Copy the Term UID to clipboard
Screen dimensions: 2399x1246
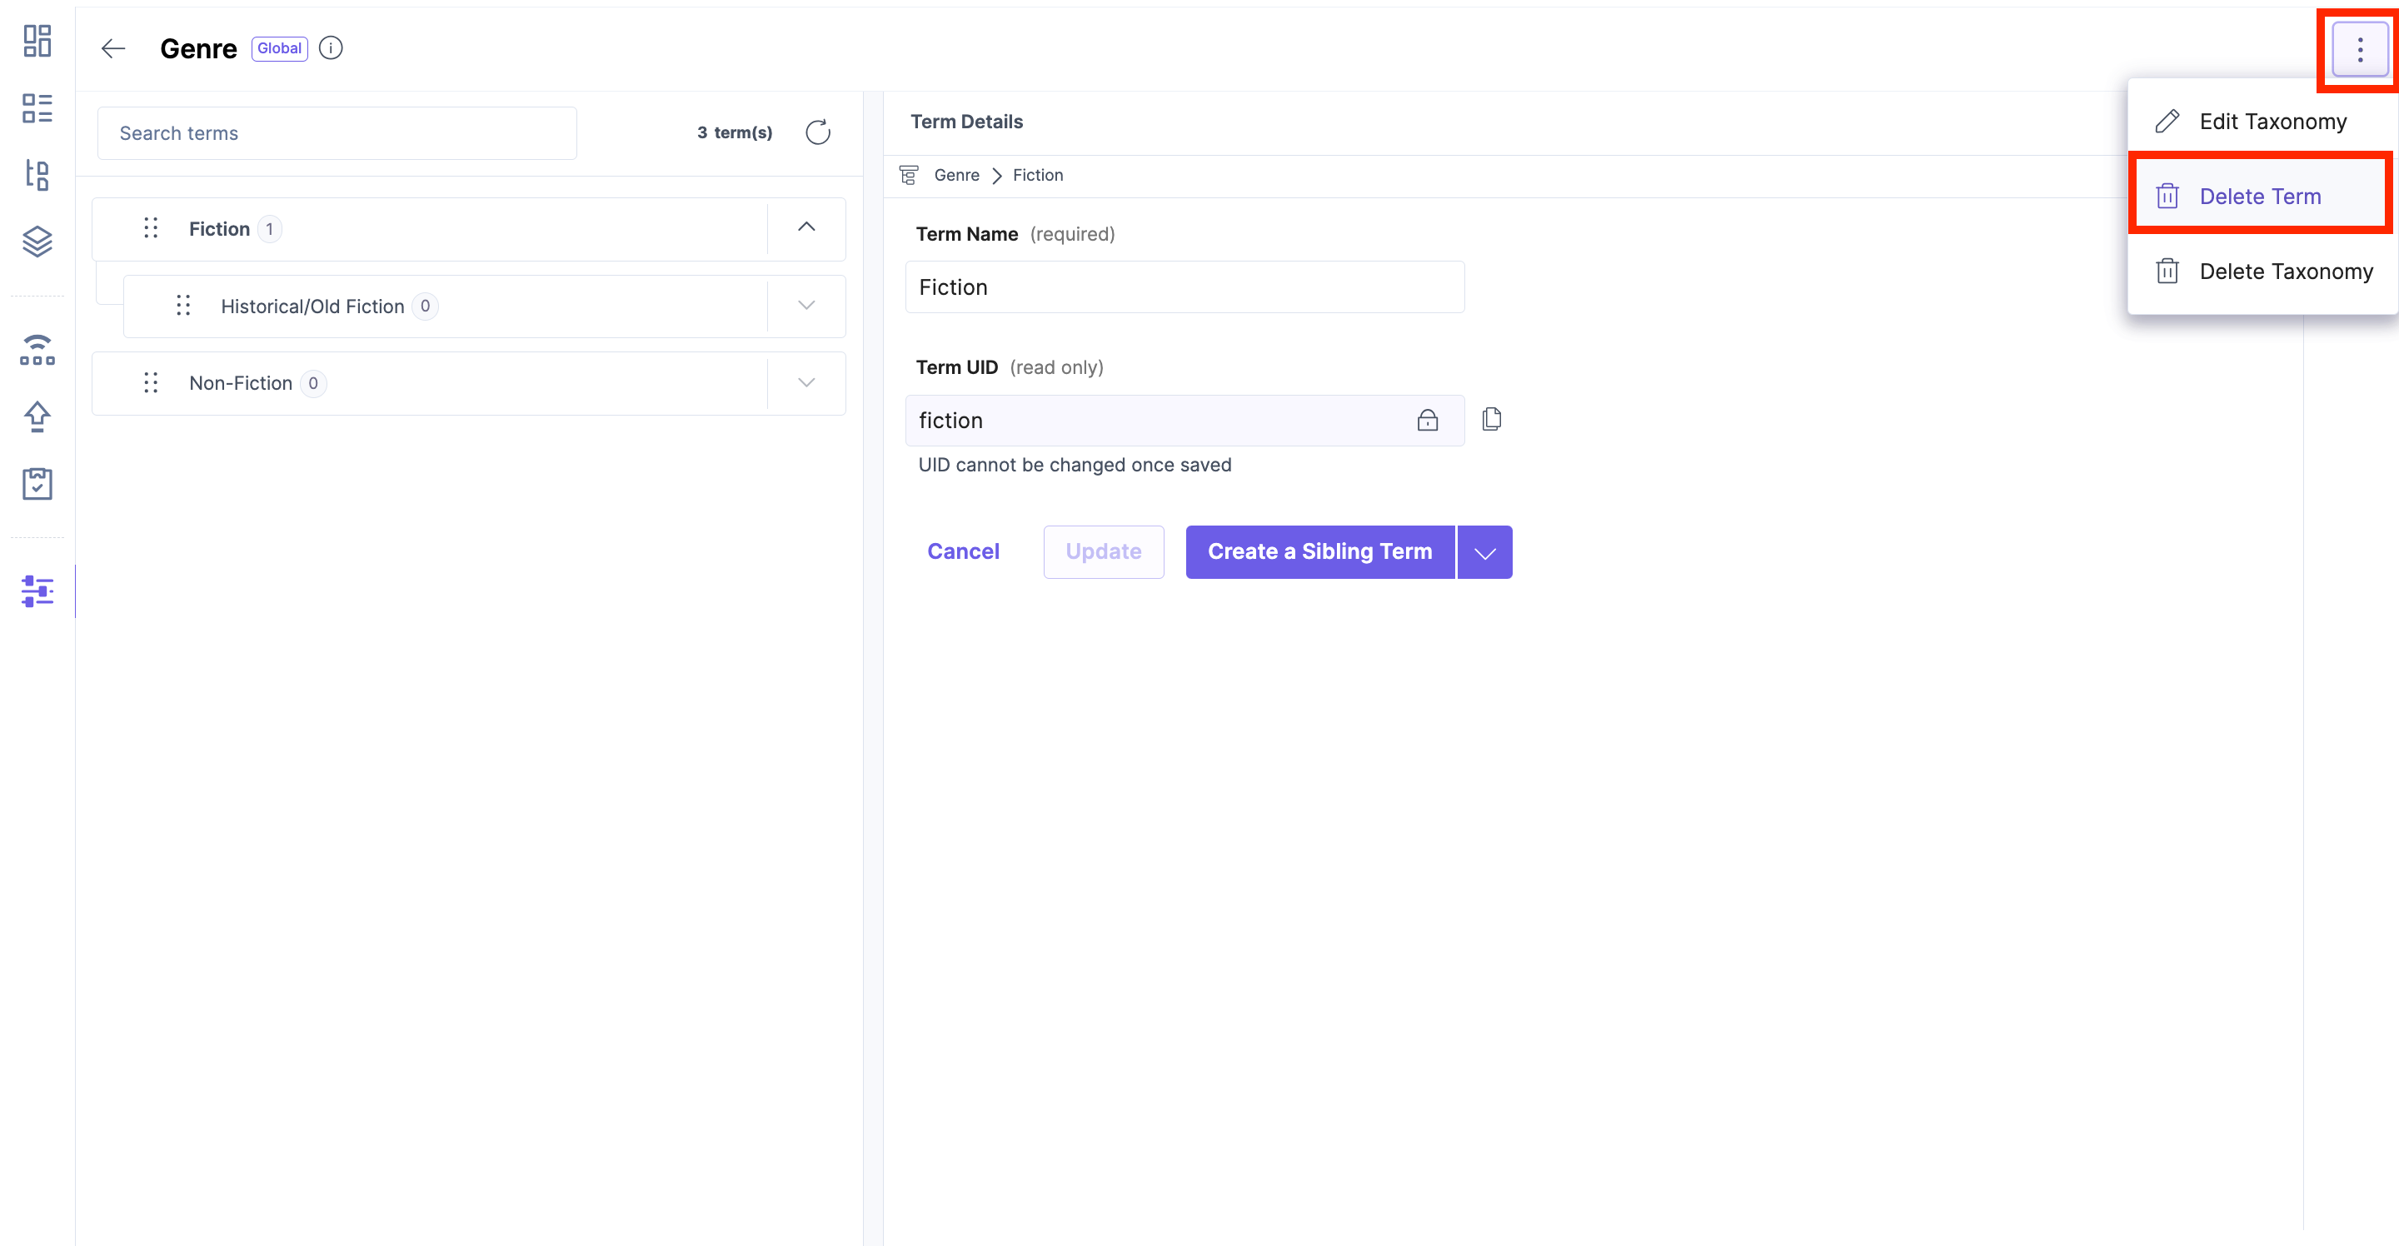pos(1492,419)
